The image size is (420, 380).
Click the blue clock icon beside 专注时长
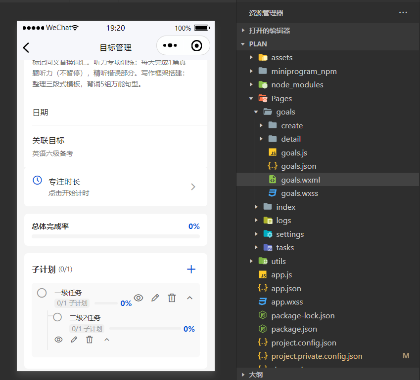tap(37, 180)
